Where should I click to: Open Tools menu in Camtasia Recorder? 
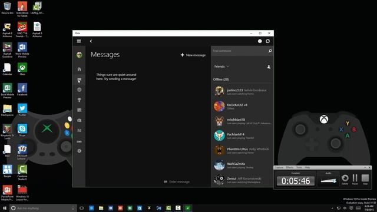pos(299,167)
